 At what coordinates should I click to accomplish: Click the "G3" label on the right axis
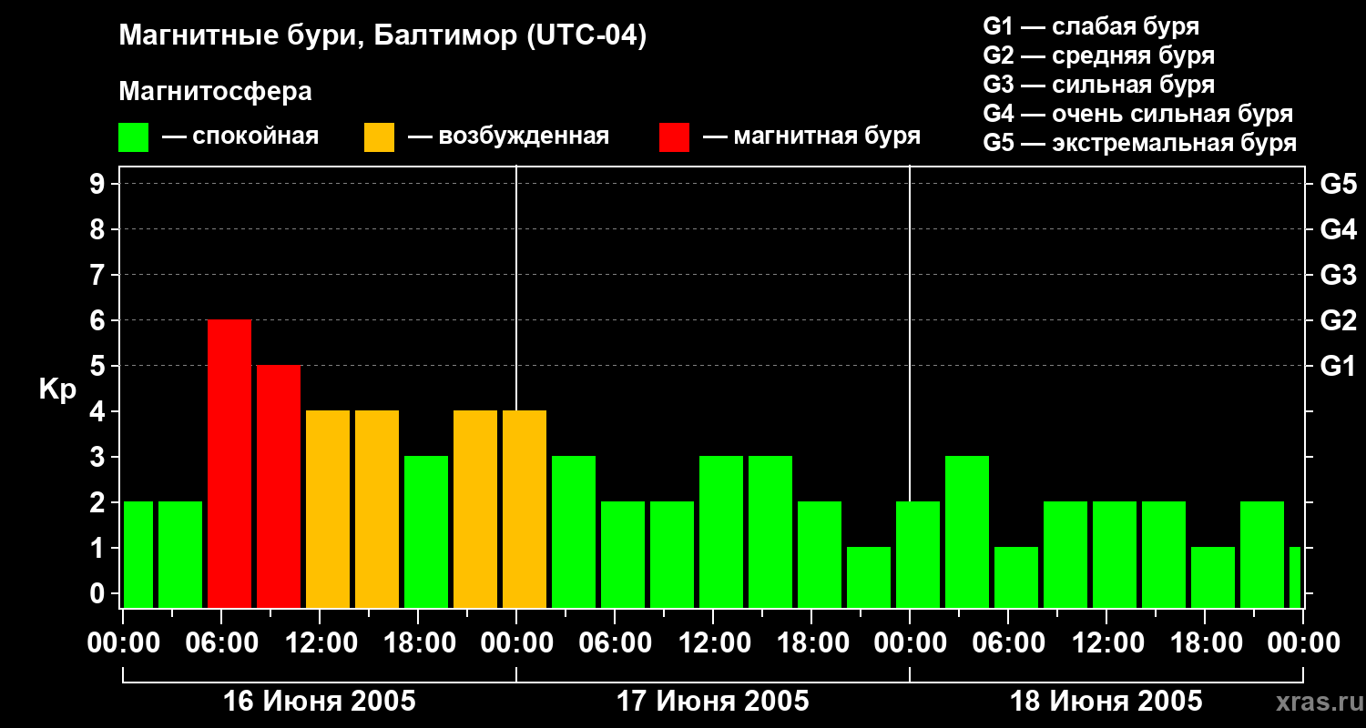click(1338, 275)
